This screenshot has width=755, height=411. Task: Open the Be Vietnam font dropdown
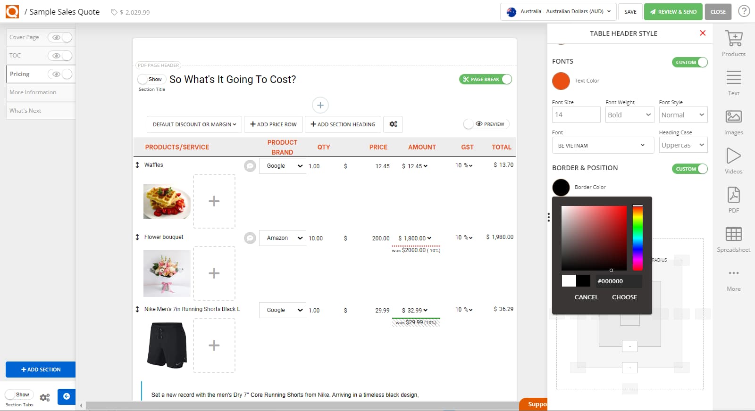coord(603,145)
